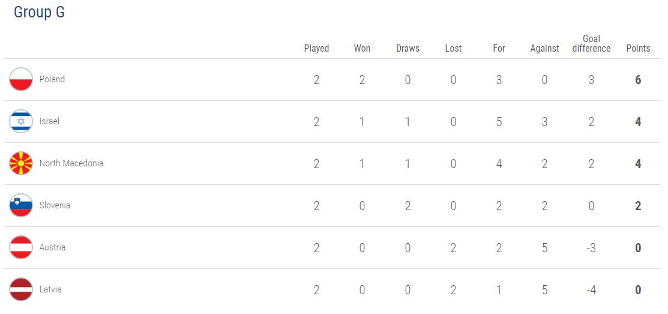Image resolution: width=668 pixels, height=314 pixels.
Task: Click the Israel flag icon
Action: click(x=21, y=121)
